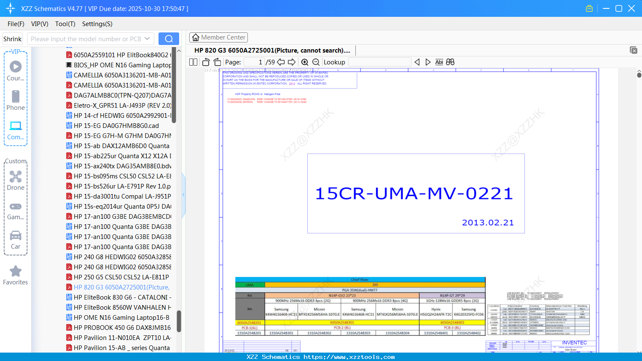
Task: Open HP 15-bs095ms CSL50 CSL52 file
Action: pos(119,176)
